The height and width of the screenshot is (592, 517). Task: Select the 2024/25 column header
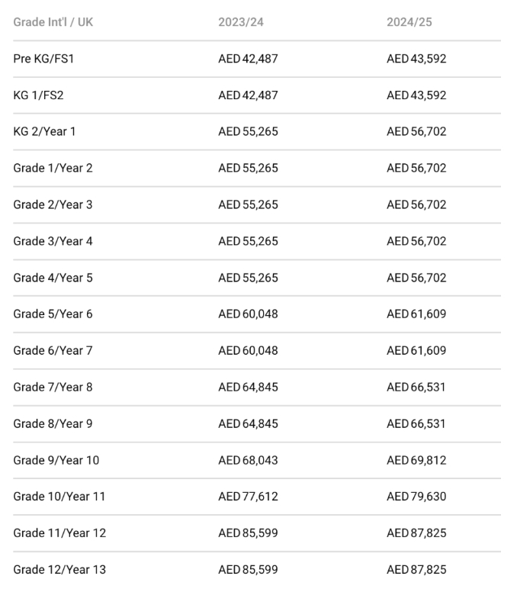click(409, 22)
